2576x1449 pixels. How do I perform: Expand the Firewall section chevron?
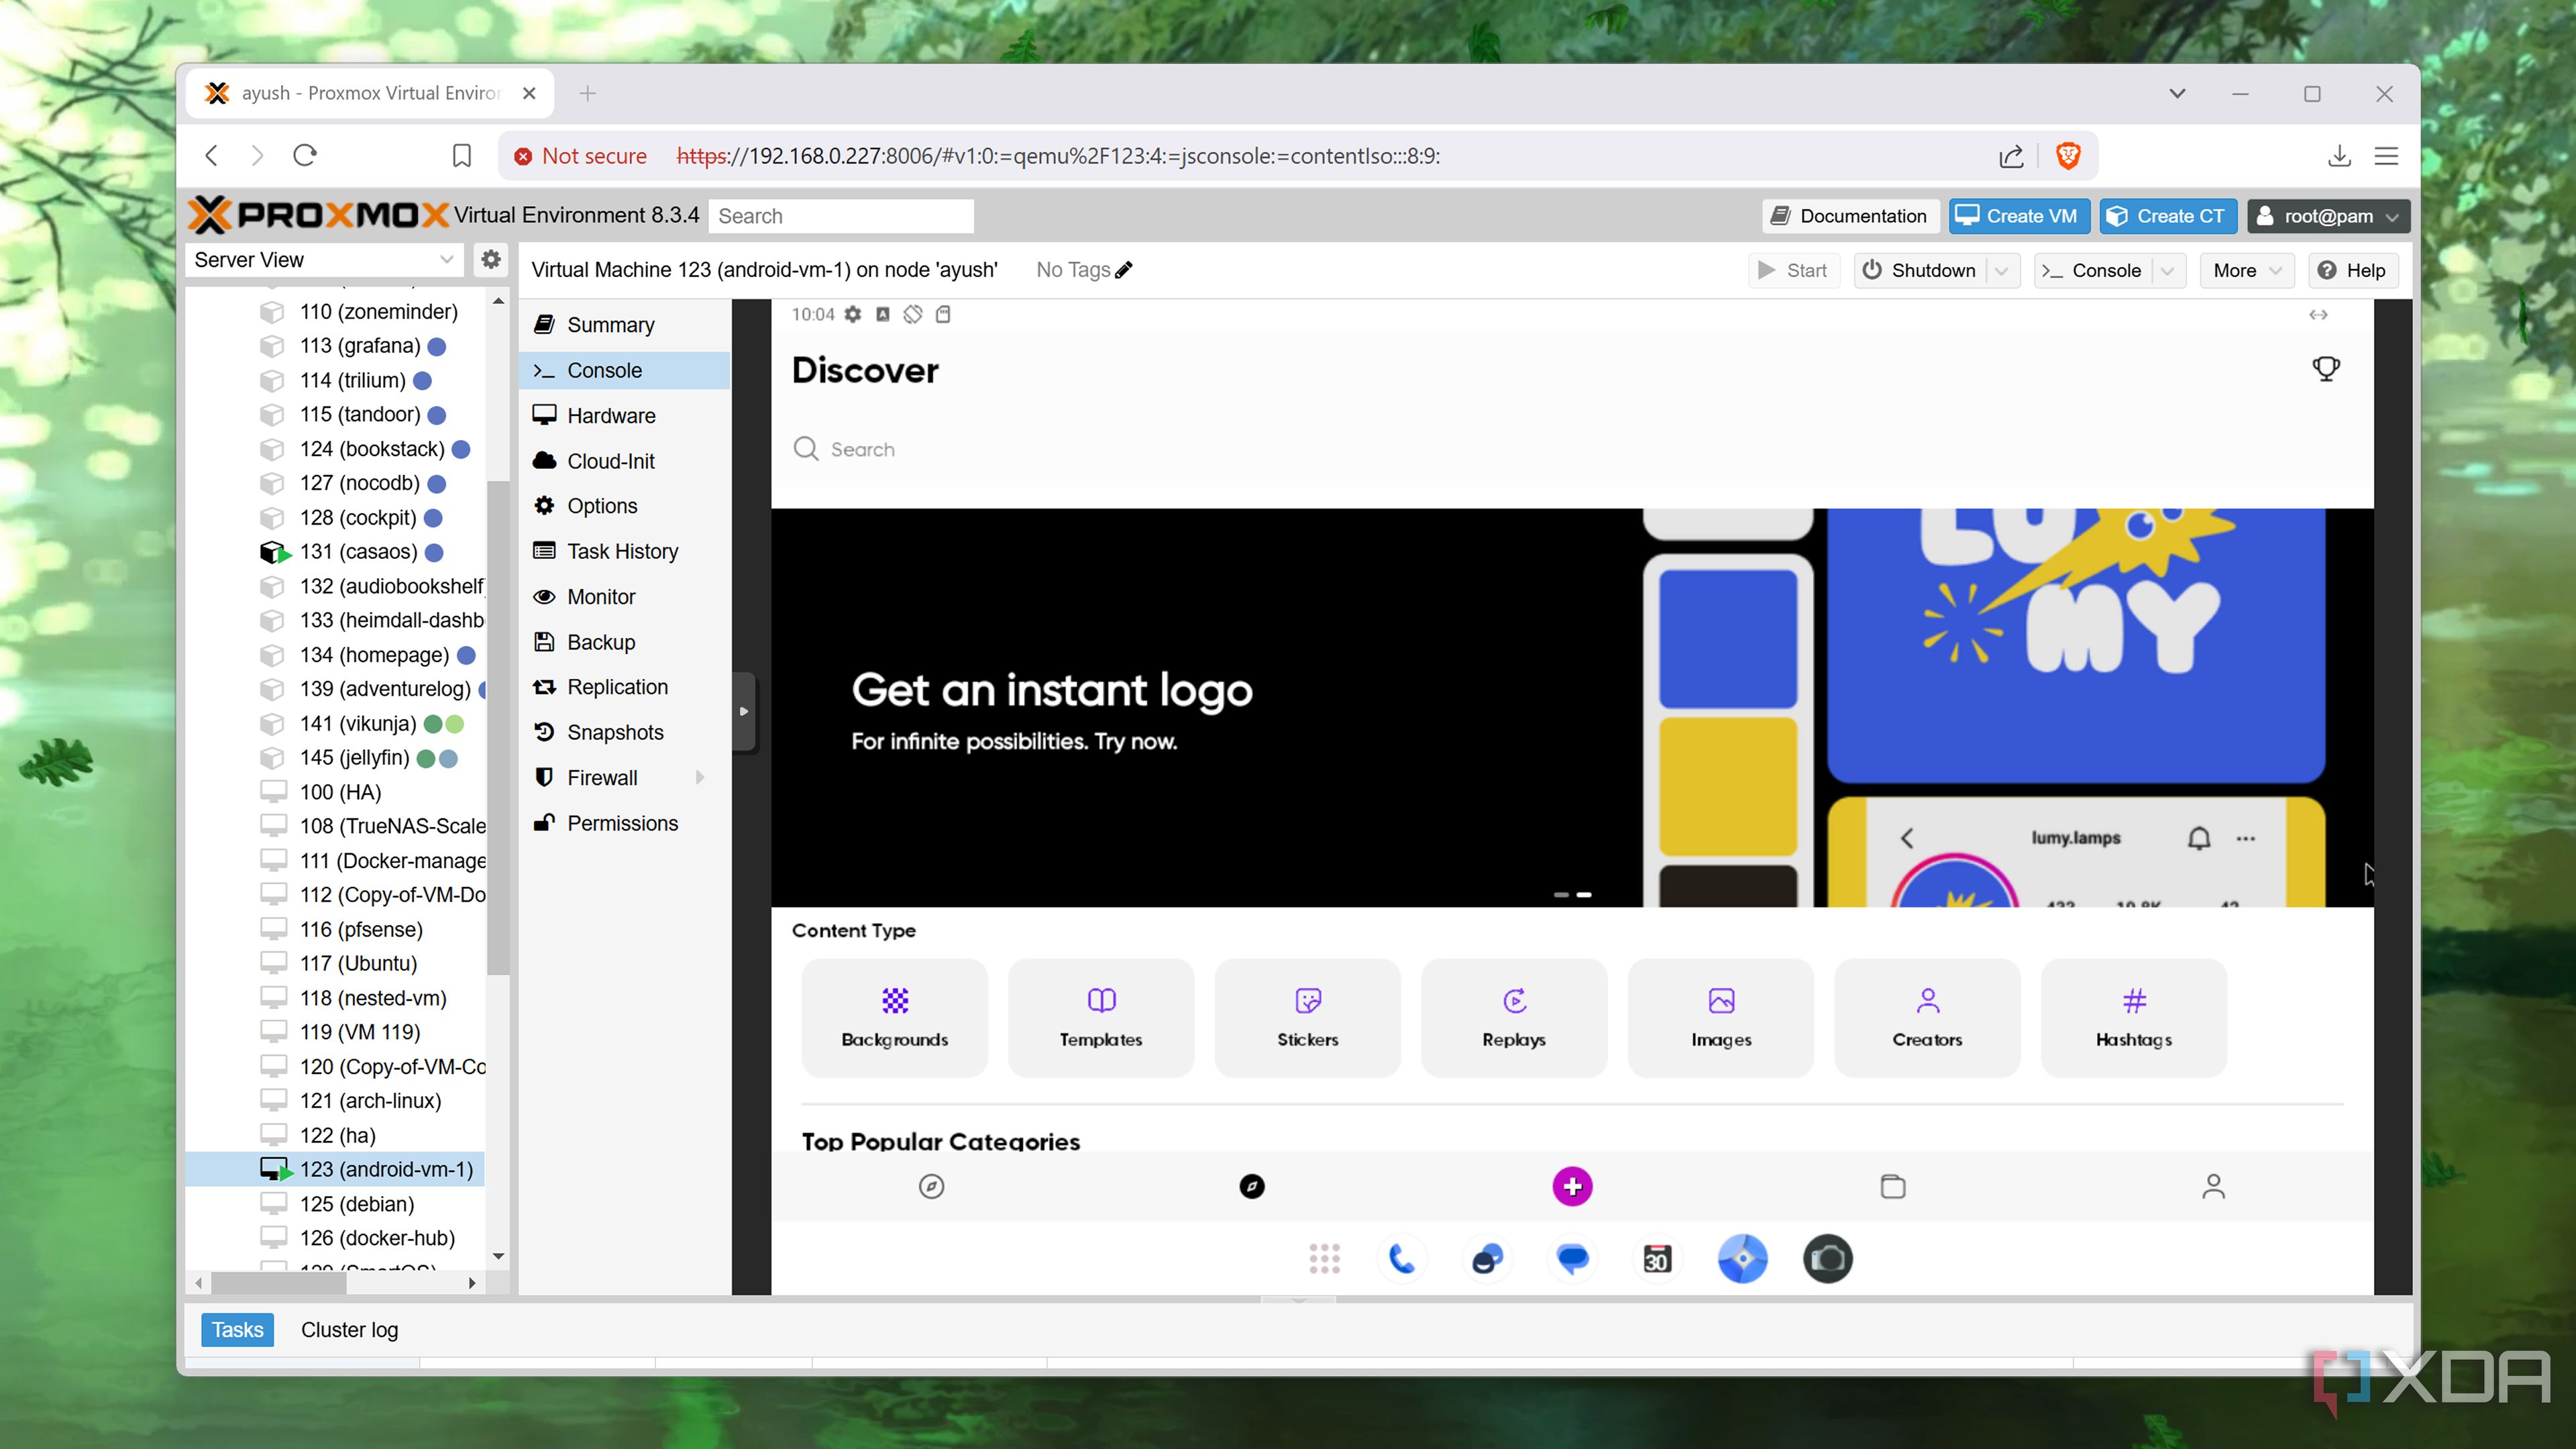tap(701, 777)
